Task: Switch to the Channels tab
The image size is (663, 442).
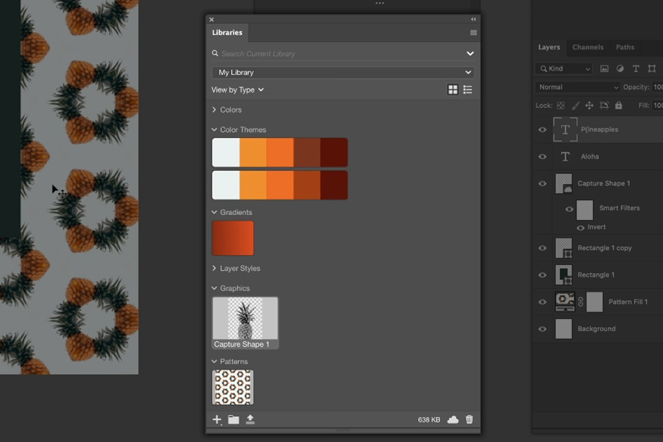Action: [587, 48]
